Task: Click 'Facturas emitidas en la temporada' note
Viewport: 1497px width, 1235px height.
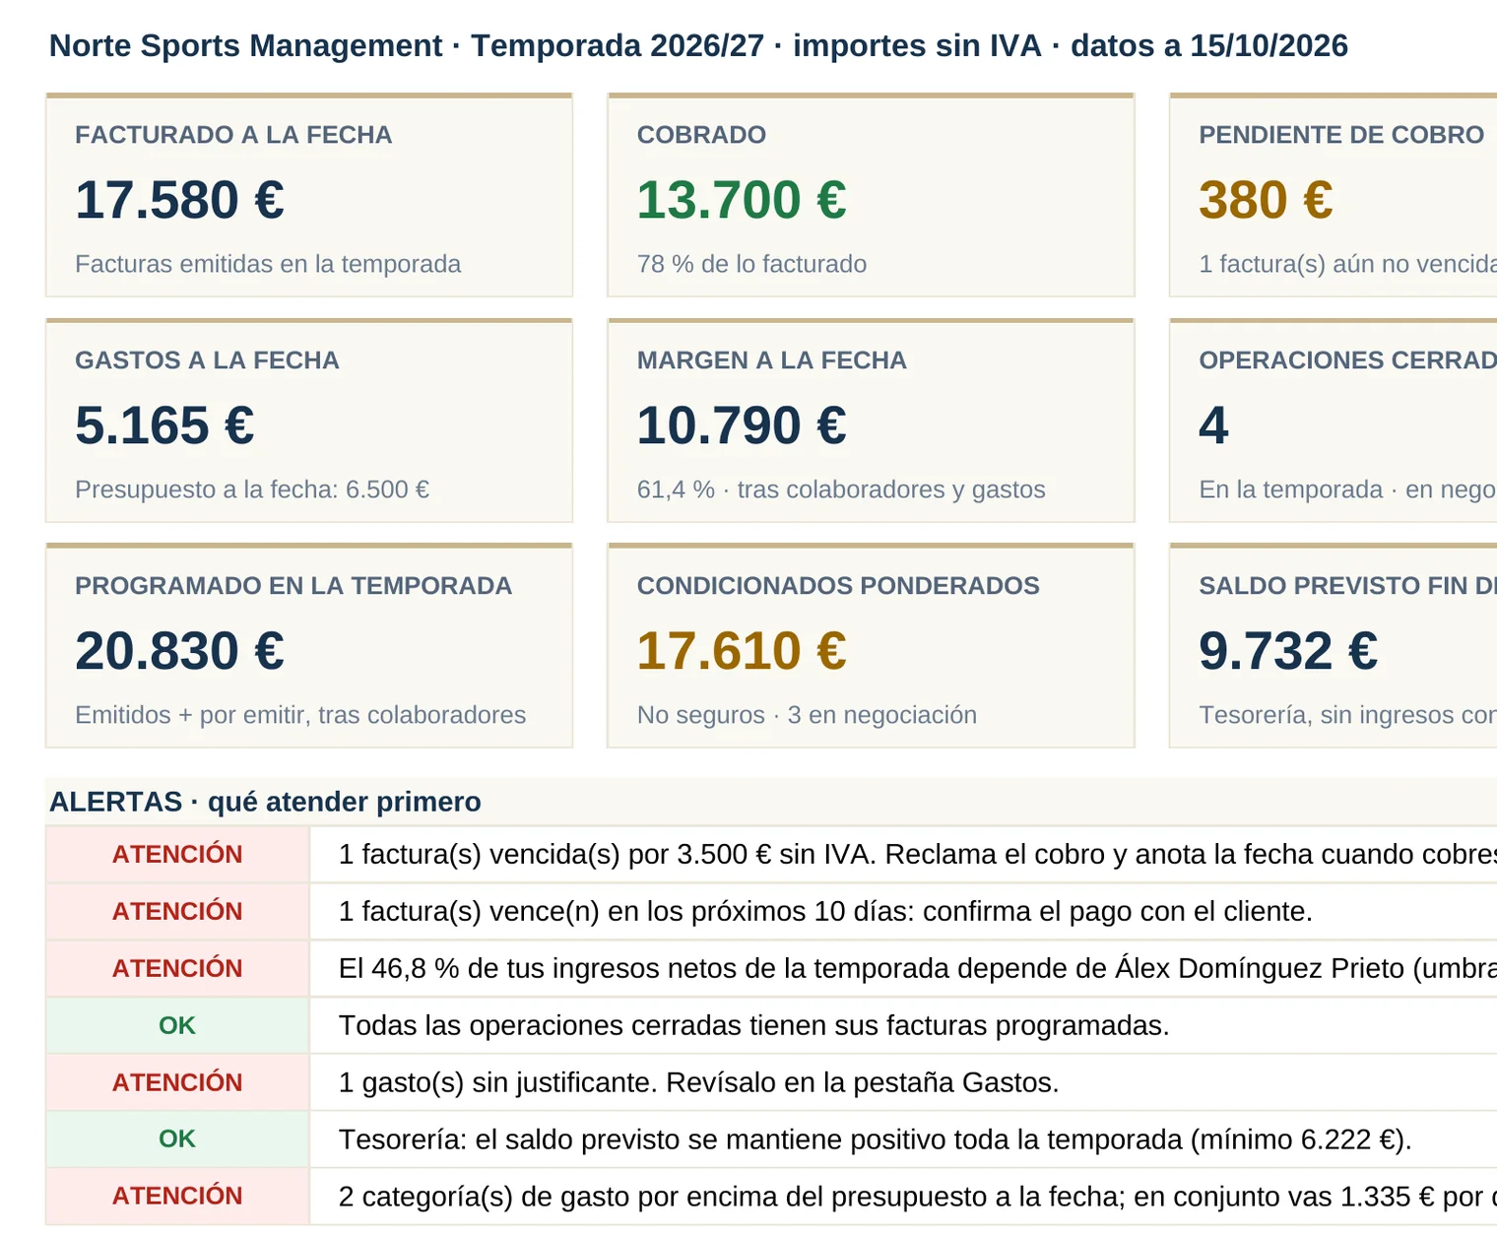Action: pyautogui.click(x=268, y=264)
